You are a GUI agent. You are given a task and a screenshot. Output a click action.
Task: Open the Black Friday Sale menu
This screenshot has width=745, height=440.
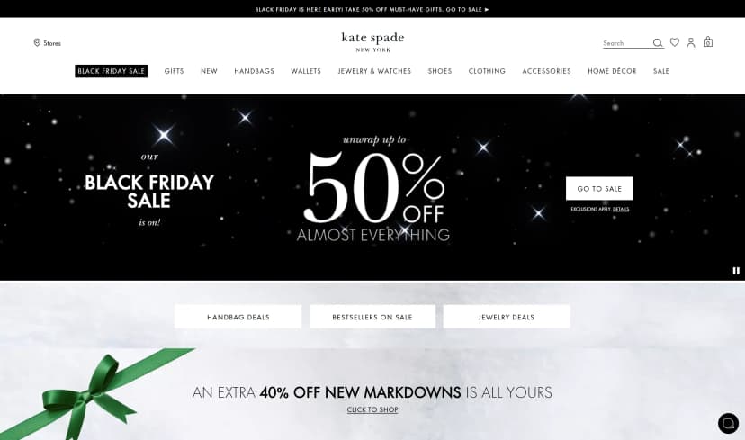tap(112, 71)
